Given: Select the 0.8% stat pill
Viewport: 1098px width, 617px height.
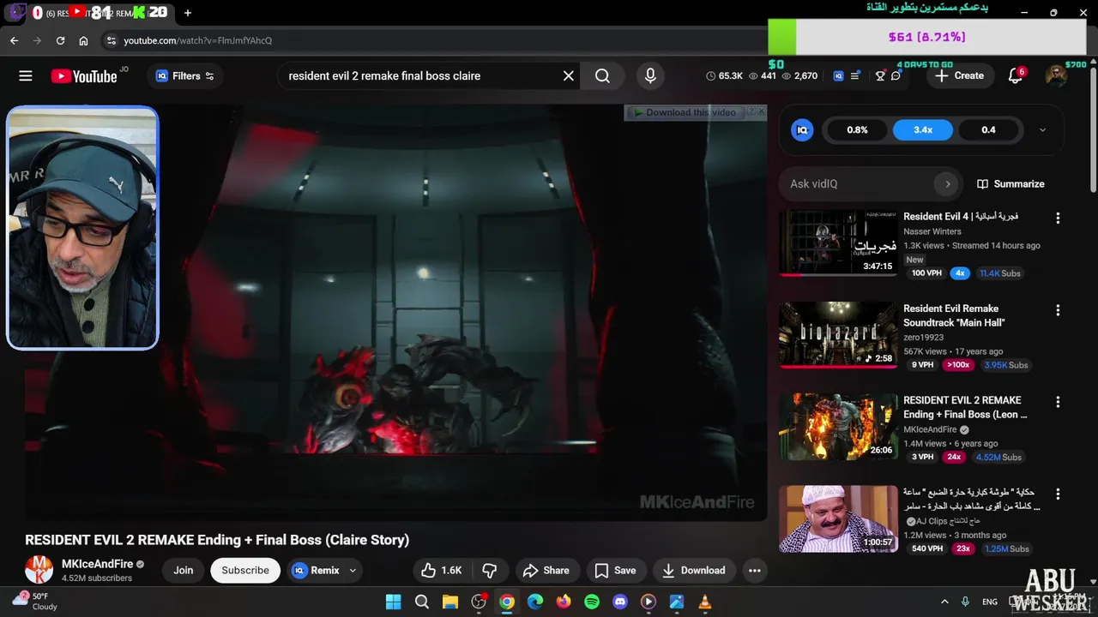Looking at the screenshot, I should click(857, 130).
